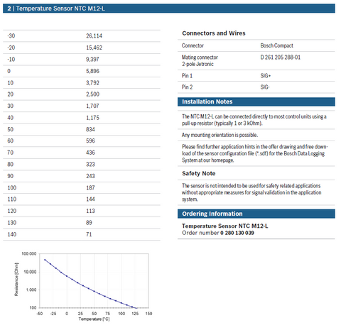Select the resistance value 71
Image resolution: width=341 pixels, height=330 pixels.
89,234
